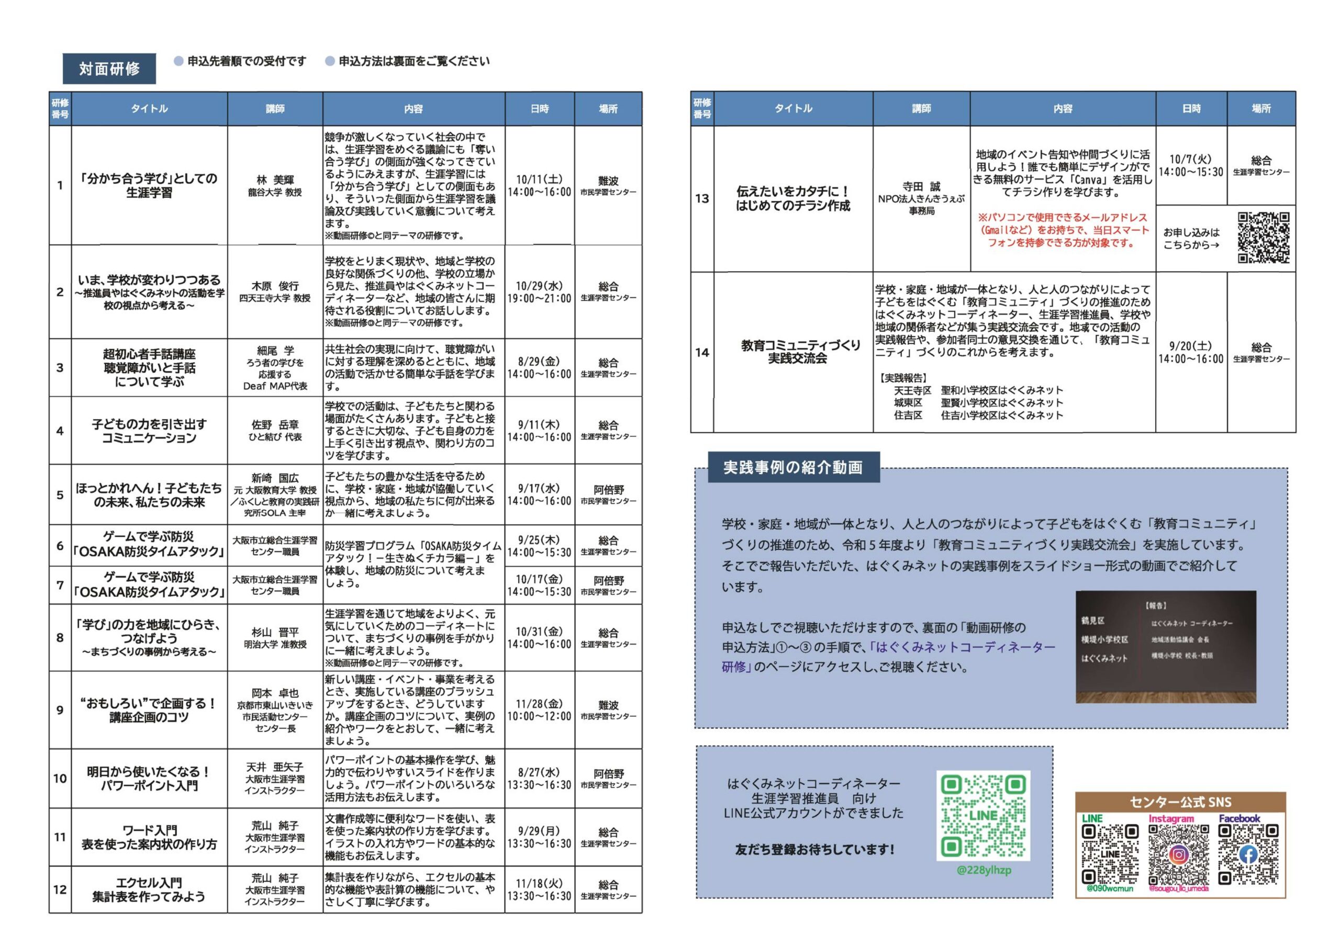Click the date 9/11(木) 14:00〜16:00
The height and width of the screenshot is (947, 1340).
539,431
